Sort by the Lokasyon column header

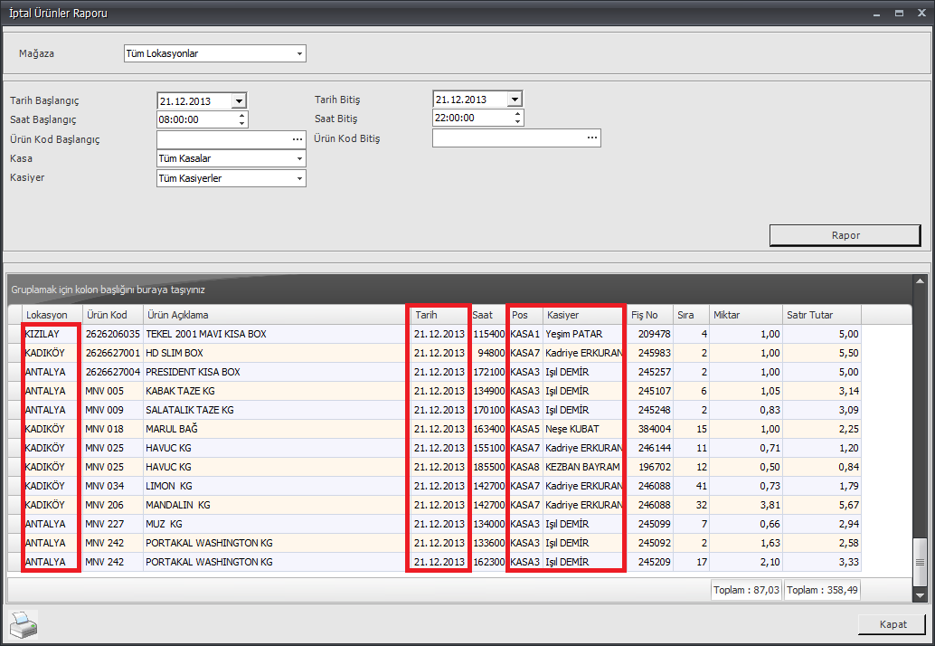coord(52,315)
